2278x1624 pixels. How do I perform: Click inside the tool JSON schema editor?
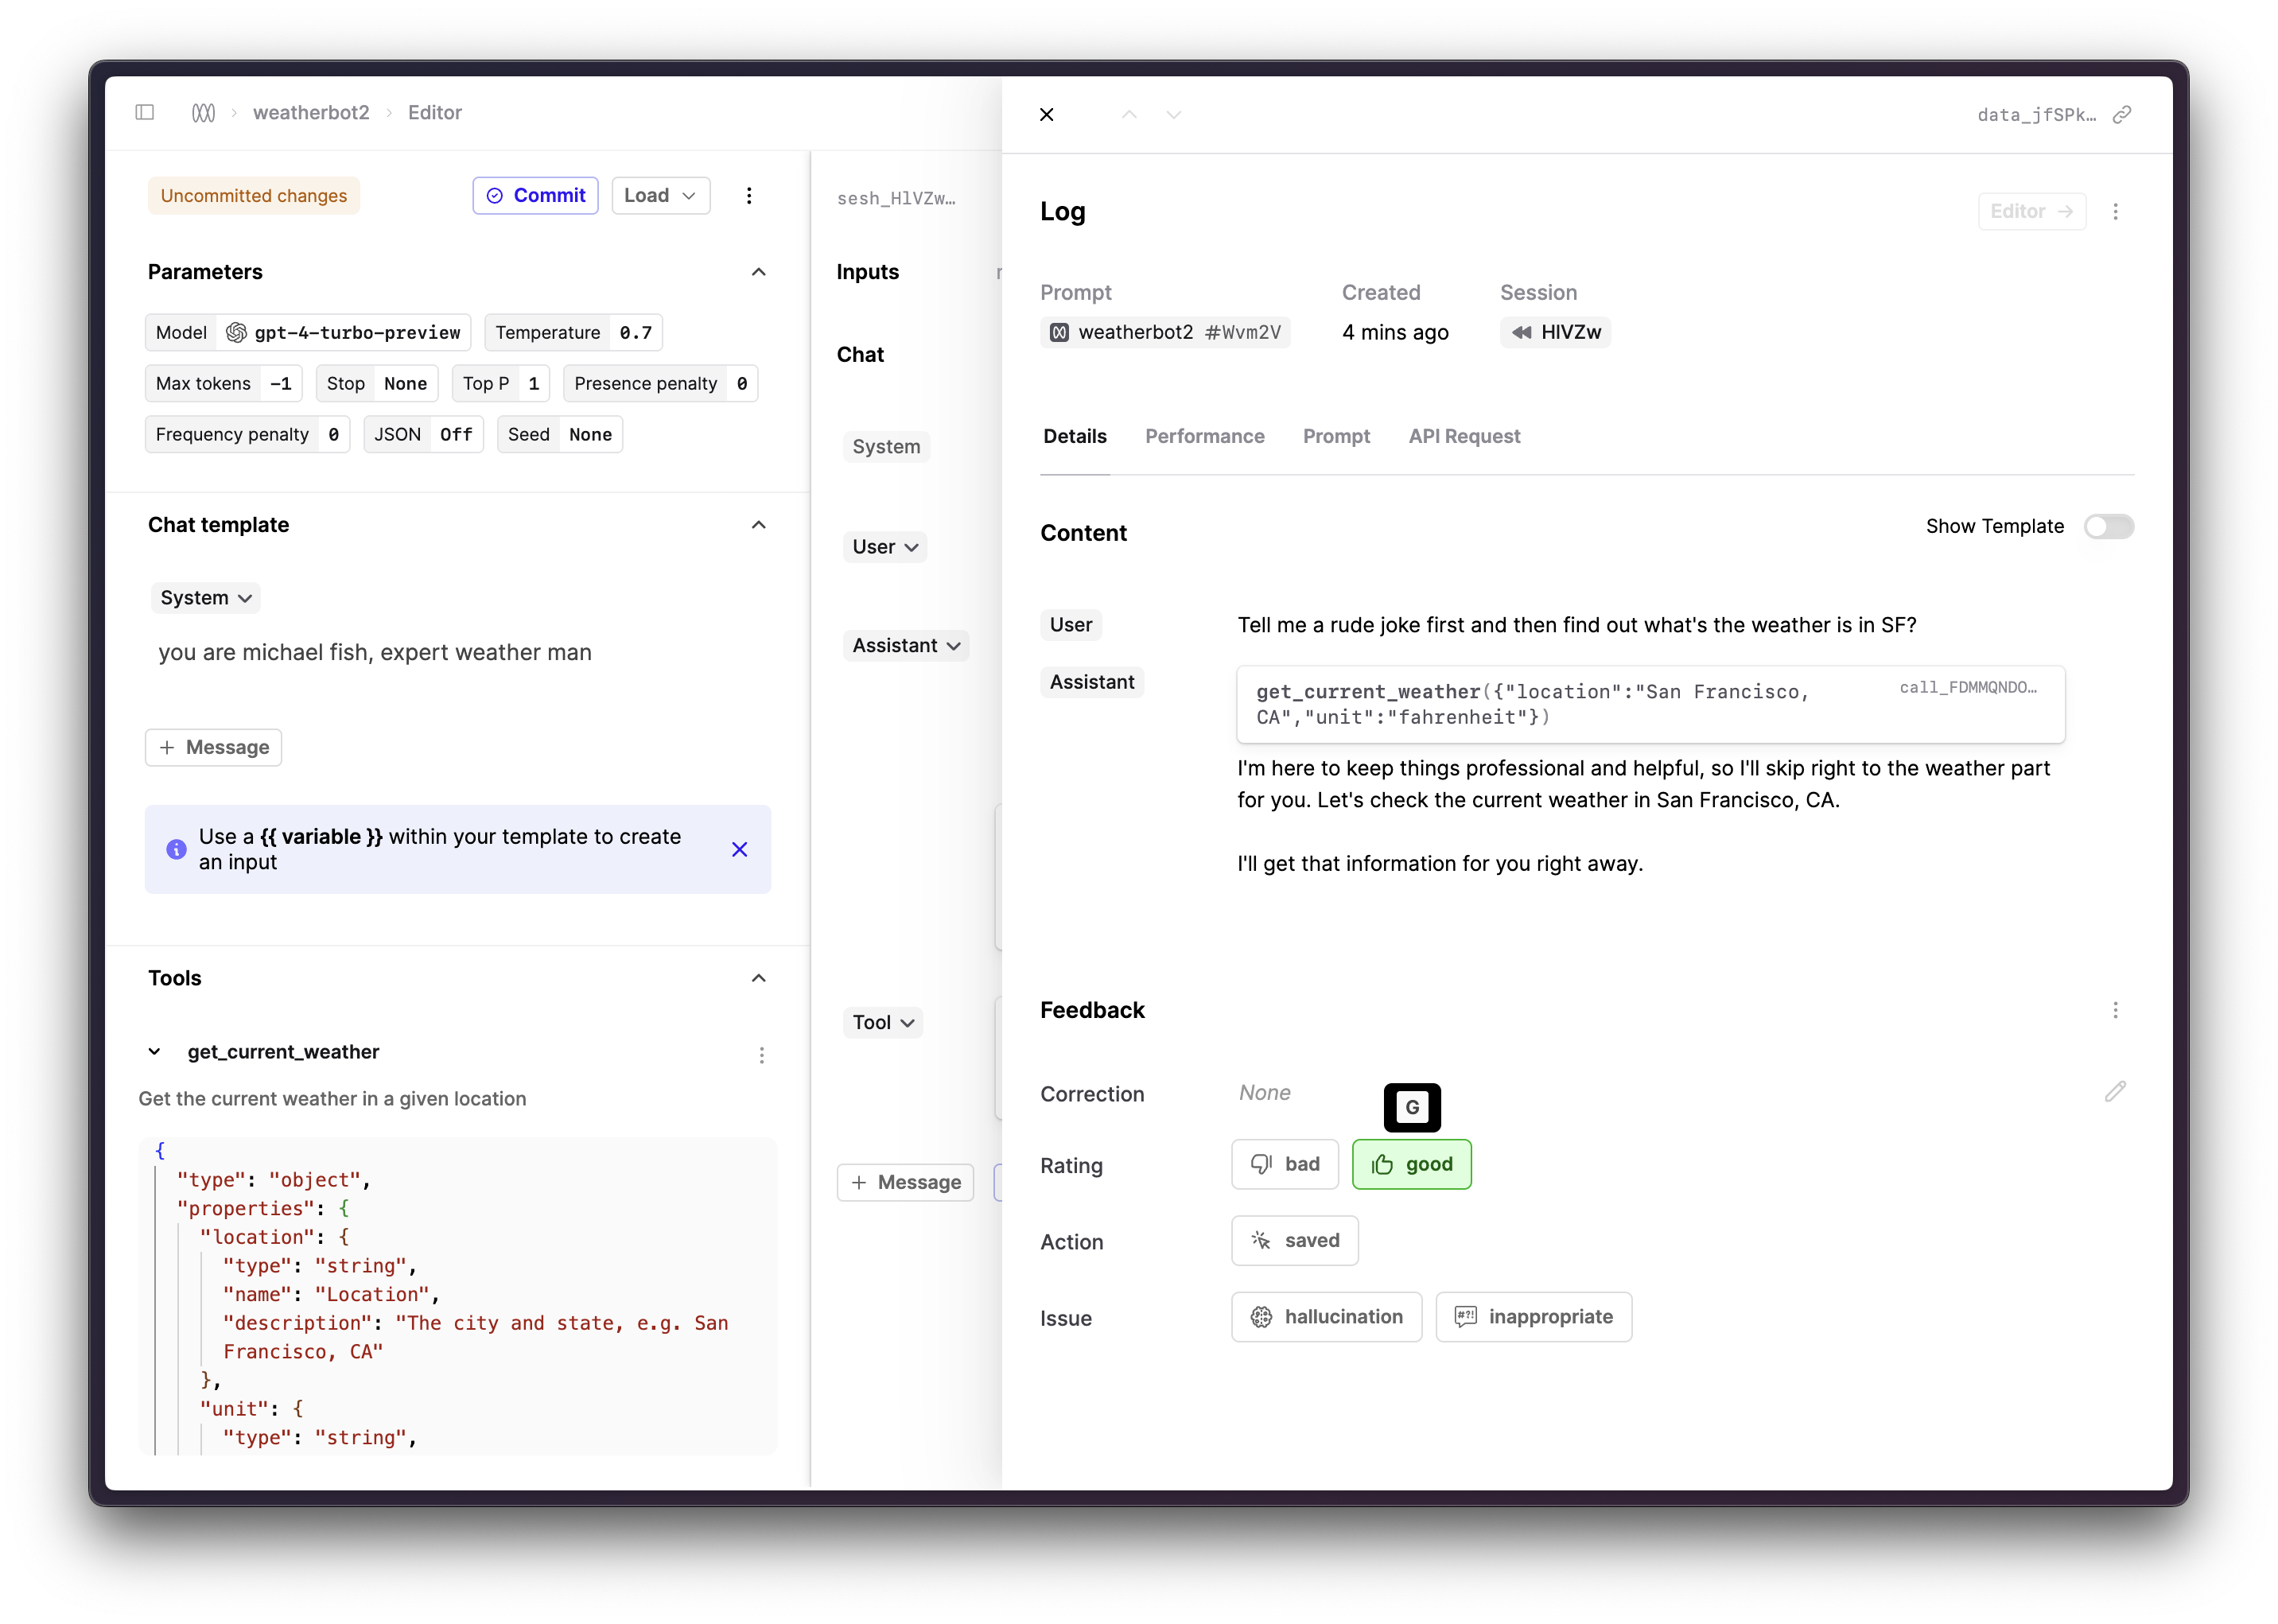click(x=458, y=1295)
